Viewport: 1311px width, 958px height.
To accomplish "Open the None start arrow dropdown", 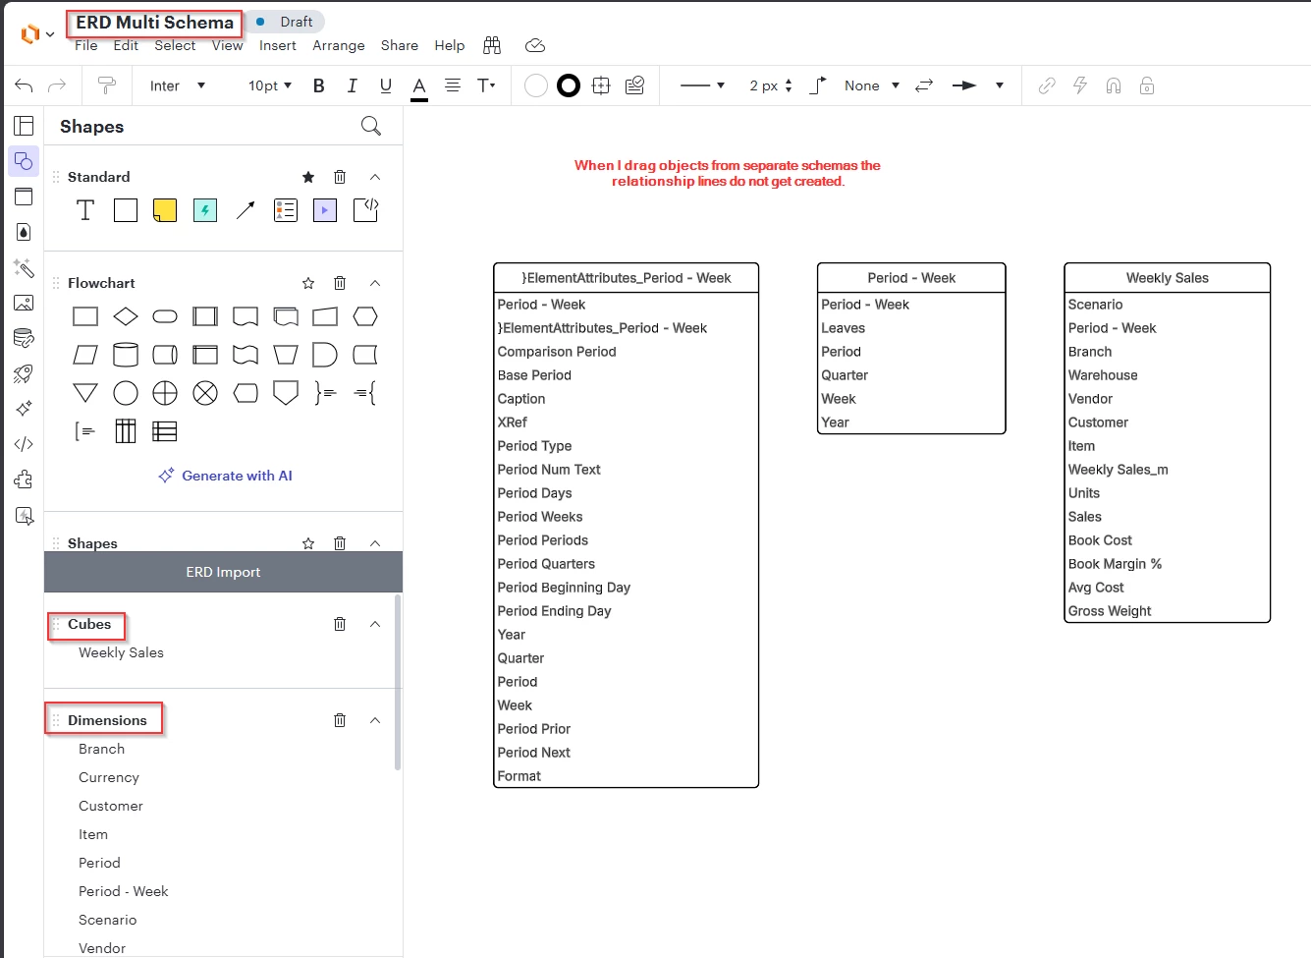I will coord(872,85).
